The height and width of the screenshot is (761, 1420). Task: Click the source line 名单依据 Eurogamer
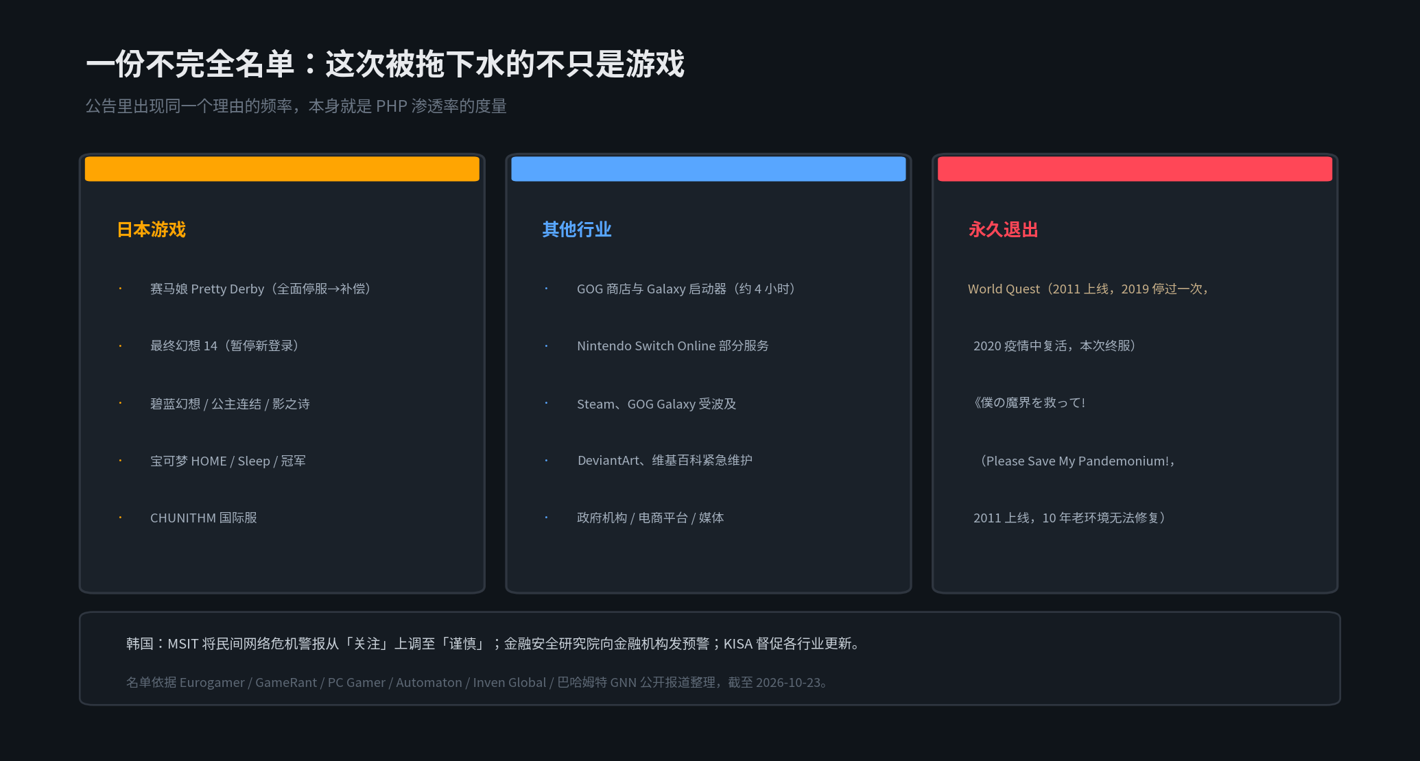click(x=478, y=682)
